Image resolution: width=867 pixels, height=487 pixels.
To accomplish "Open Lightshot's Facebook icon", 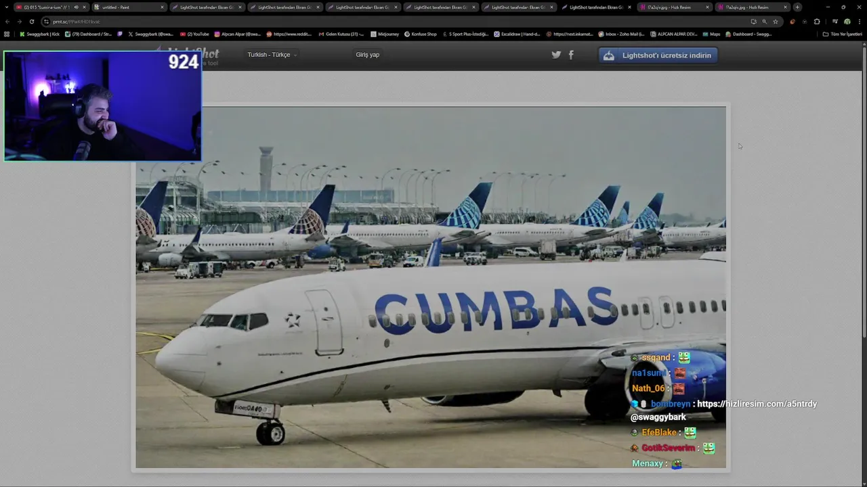I will pos(571,55).
